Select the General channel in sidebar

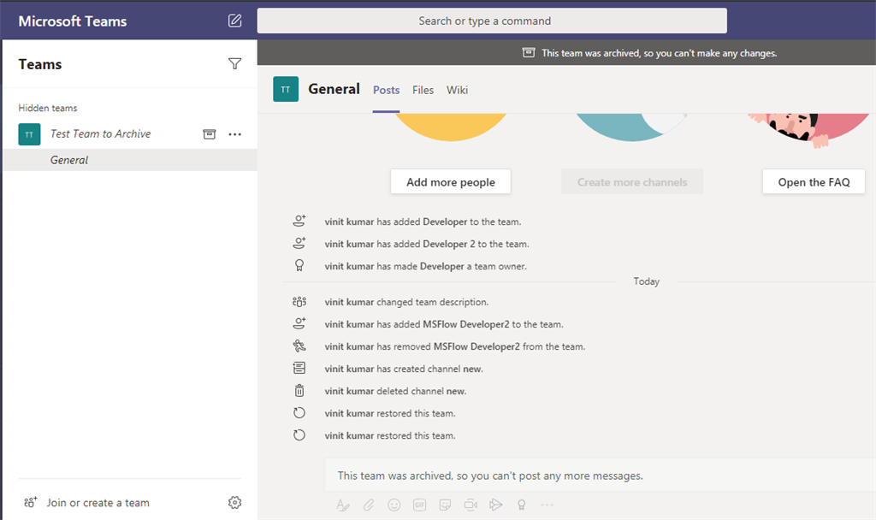[69, 160]
